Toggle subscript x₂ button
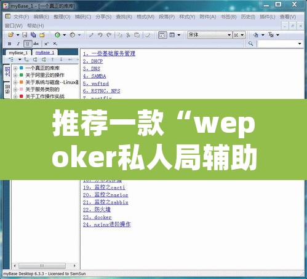307x279 pixels. (55, 44)
